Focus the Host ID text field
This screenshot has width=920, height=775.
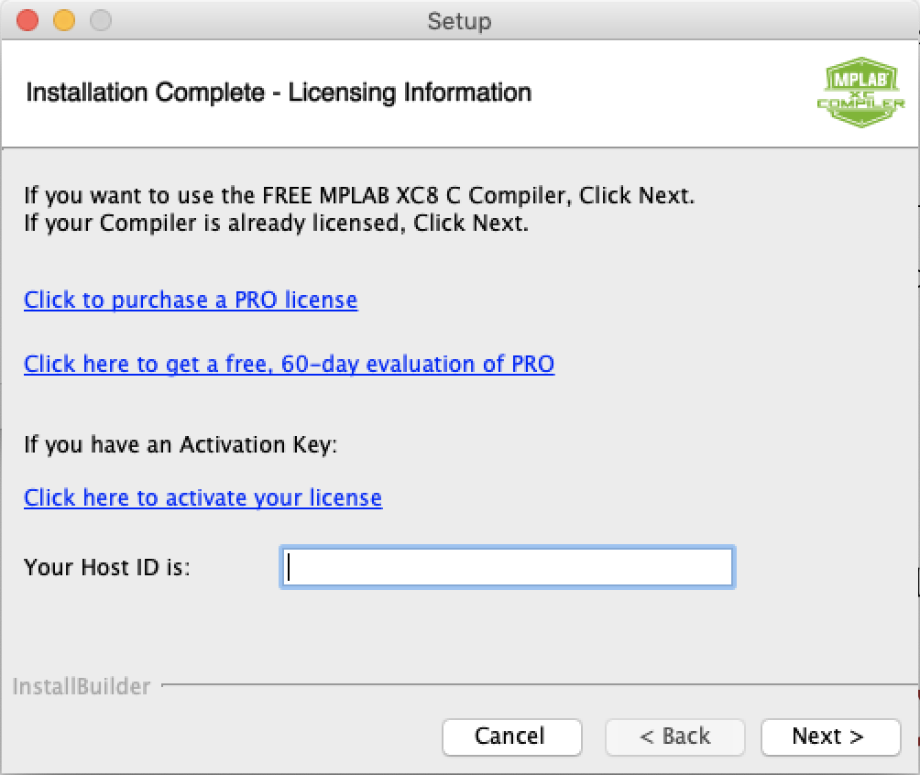(507, 567)
